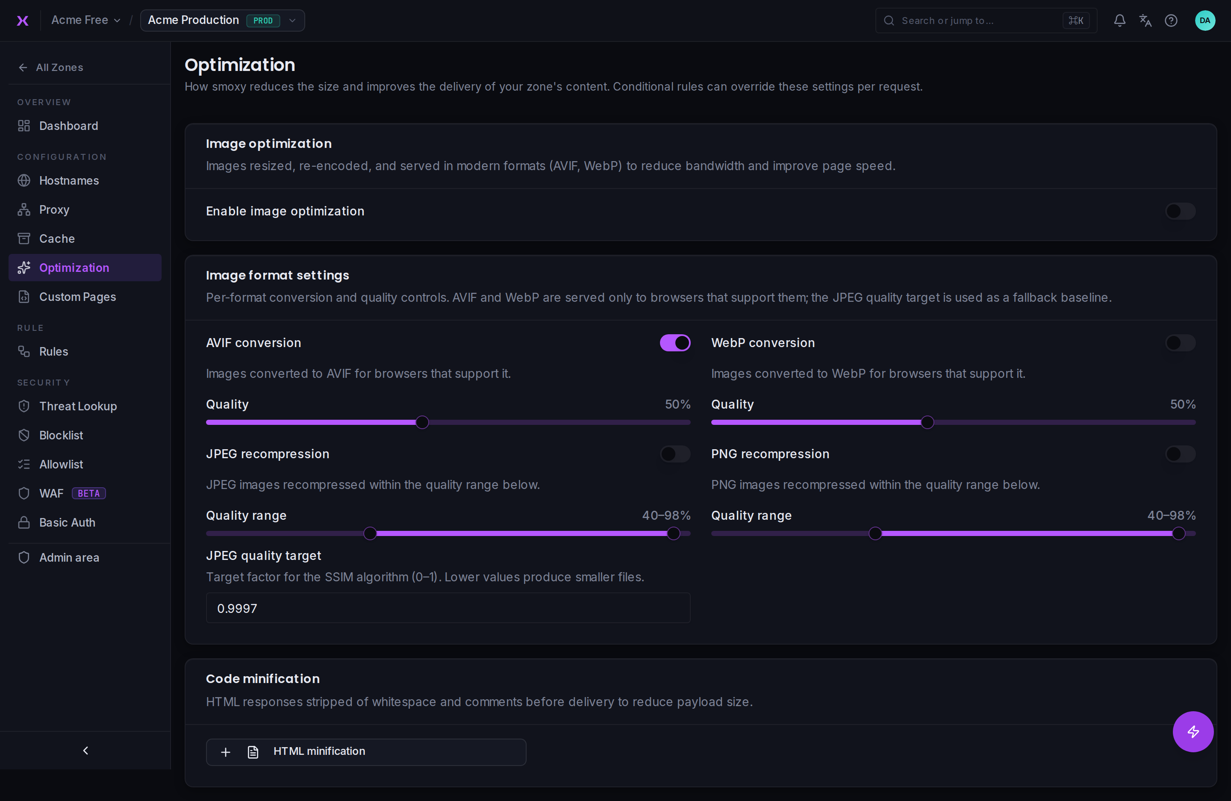Open Dashboard in the sidebar
This screenshot has height=801, width=1231.
(85, 126)
